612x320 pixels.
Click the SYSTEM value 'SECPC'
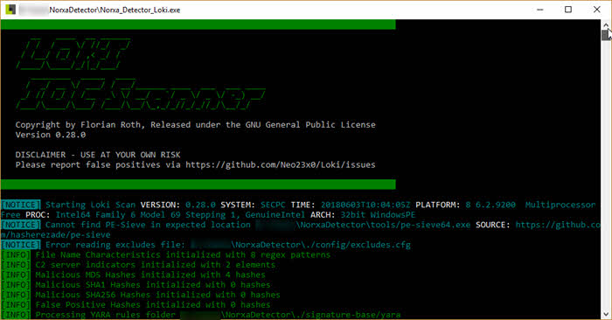click(x=273, y=205)
